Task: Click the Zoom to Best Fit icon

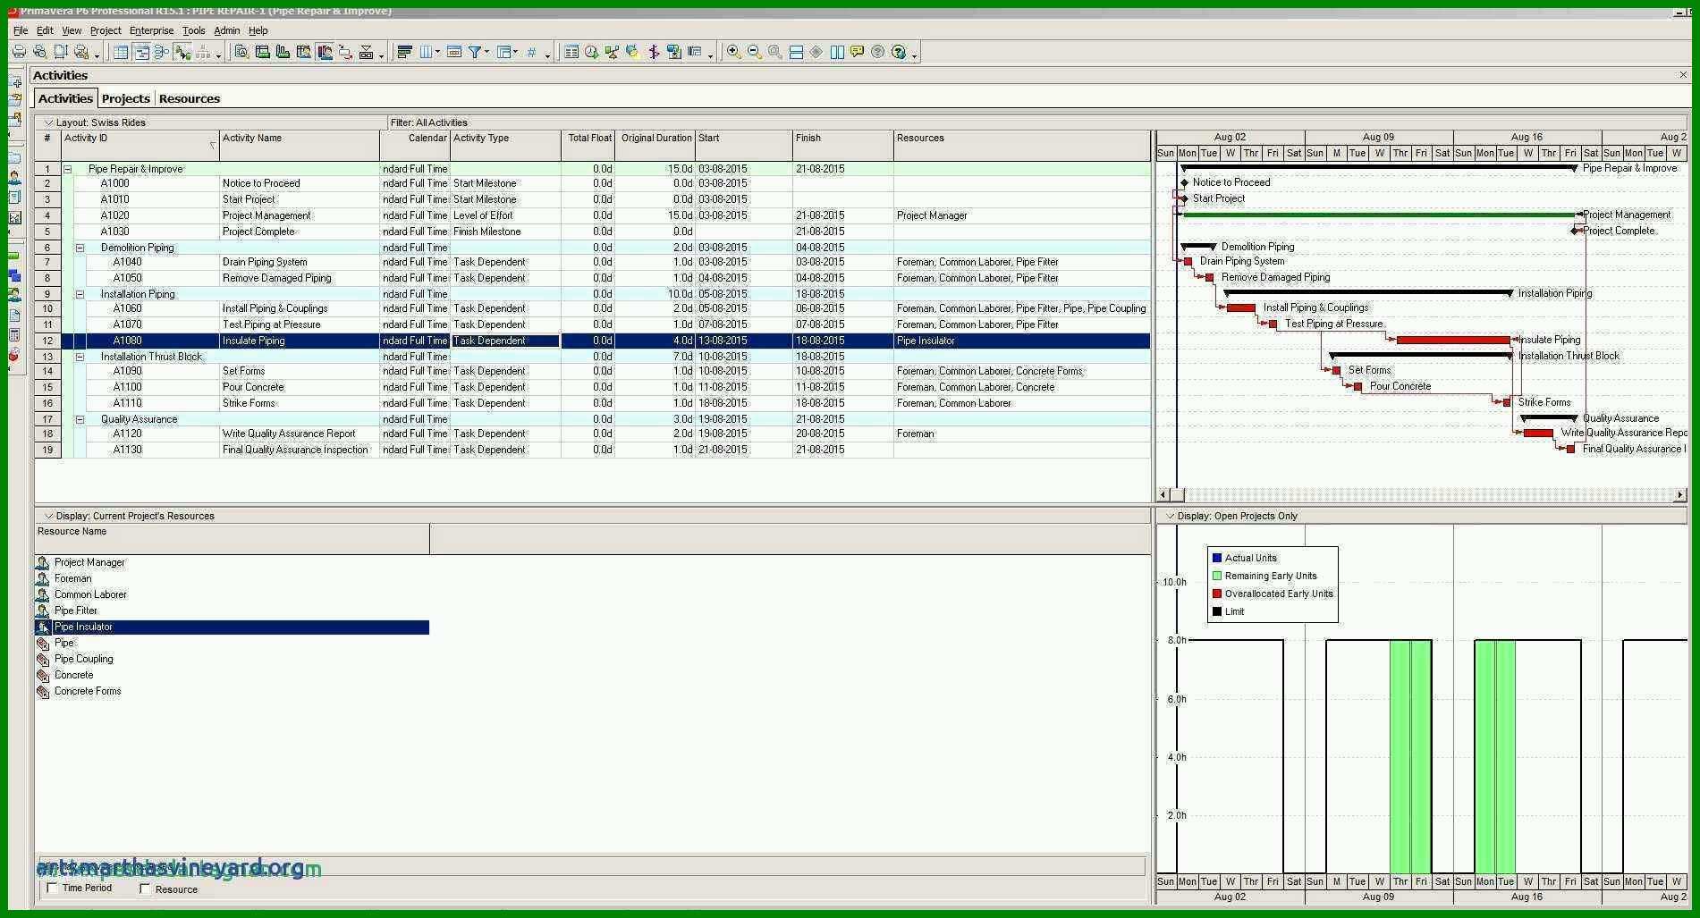Action: 774,52
